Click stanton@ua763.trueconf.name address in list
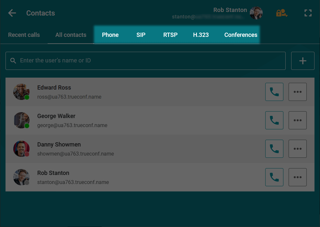 [73, 182]
